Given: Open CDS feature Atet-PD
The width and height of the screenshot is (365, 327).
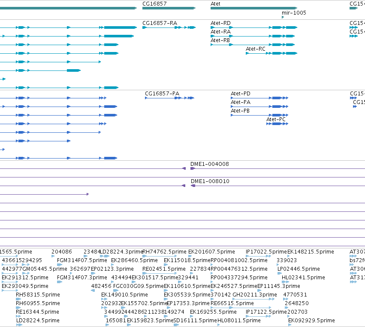Looking at the screenshot, I should pos(259,98).
